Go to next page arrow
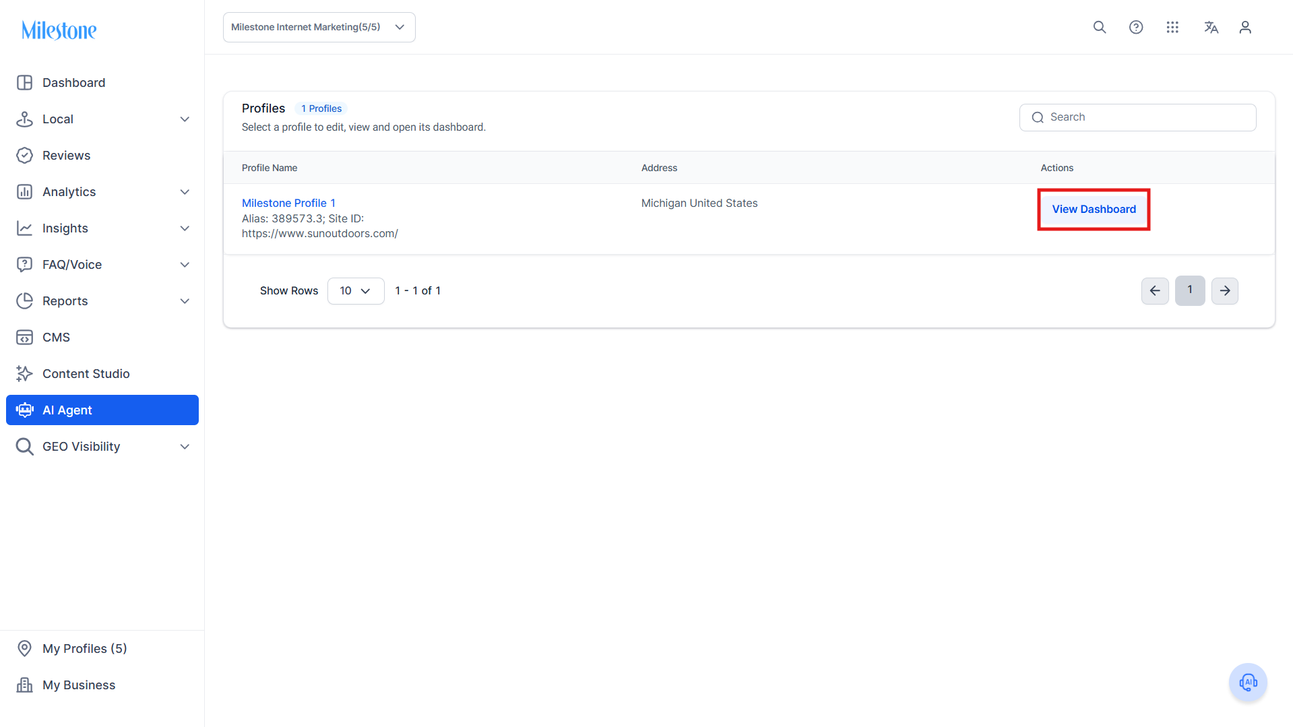Screen dimensions: 1293x727 pyautogui.click(x=1225, y=291)
